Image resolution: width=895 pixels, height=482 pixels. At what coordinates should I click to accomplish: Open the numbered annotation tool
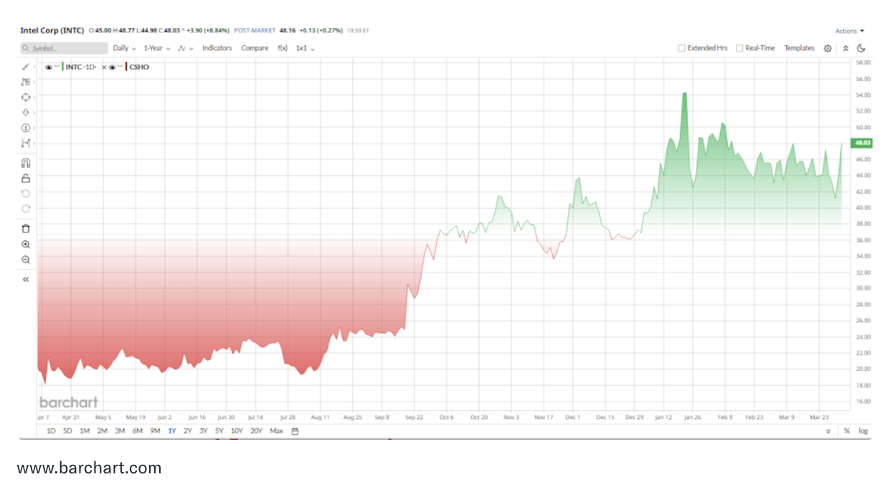[x=26, y=128]
